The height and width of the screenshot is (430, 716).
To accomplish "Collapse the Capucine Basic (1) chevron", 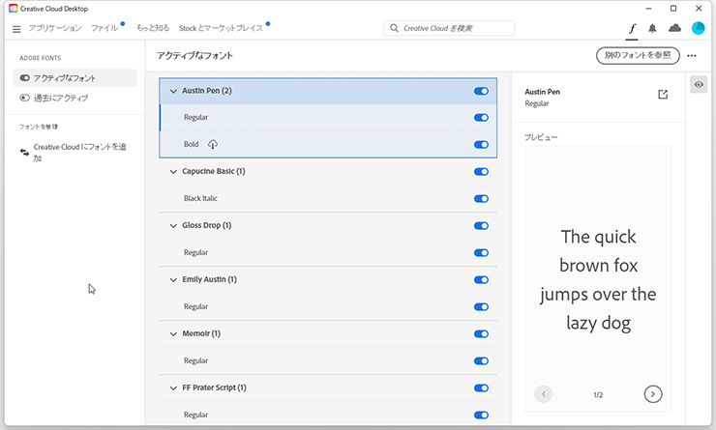I will click(x=173, y=172).
